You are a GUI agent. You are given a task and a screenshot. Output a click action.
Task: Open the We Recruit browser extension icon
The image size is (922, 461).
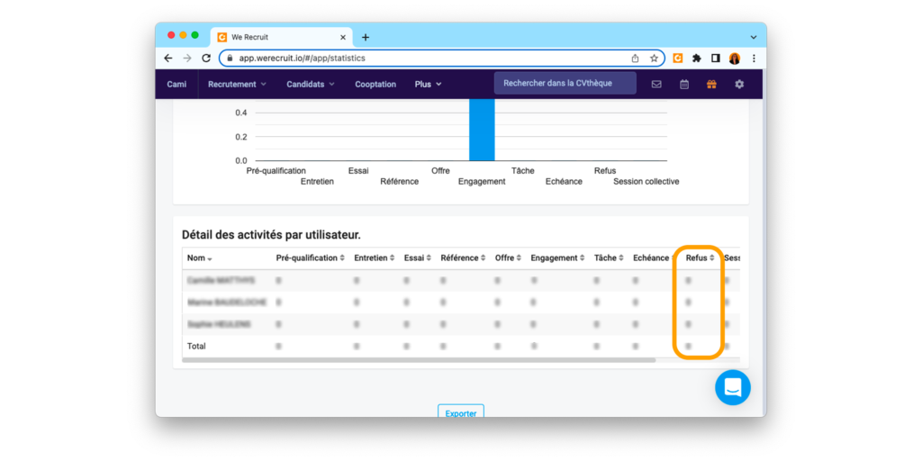coord(678,59)
